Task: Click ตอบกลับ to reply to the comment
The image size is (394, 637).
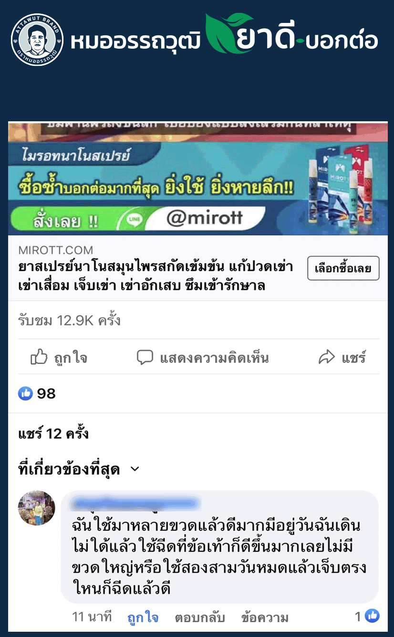Action: point(199,617)
